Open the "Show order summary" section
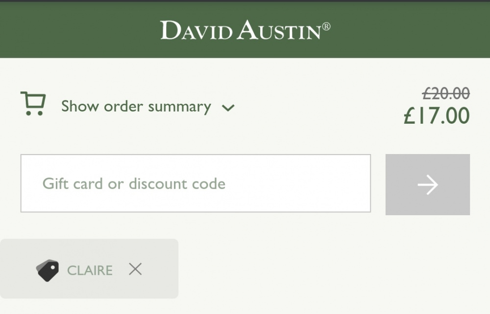490x314 pixels. point(136,106)
